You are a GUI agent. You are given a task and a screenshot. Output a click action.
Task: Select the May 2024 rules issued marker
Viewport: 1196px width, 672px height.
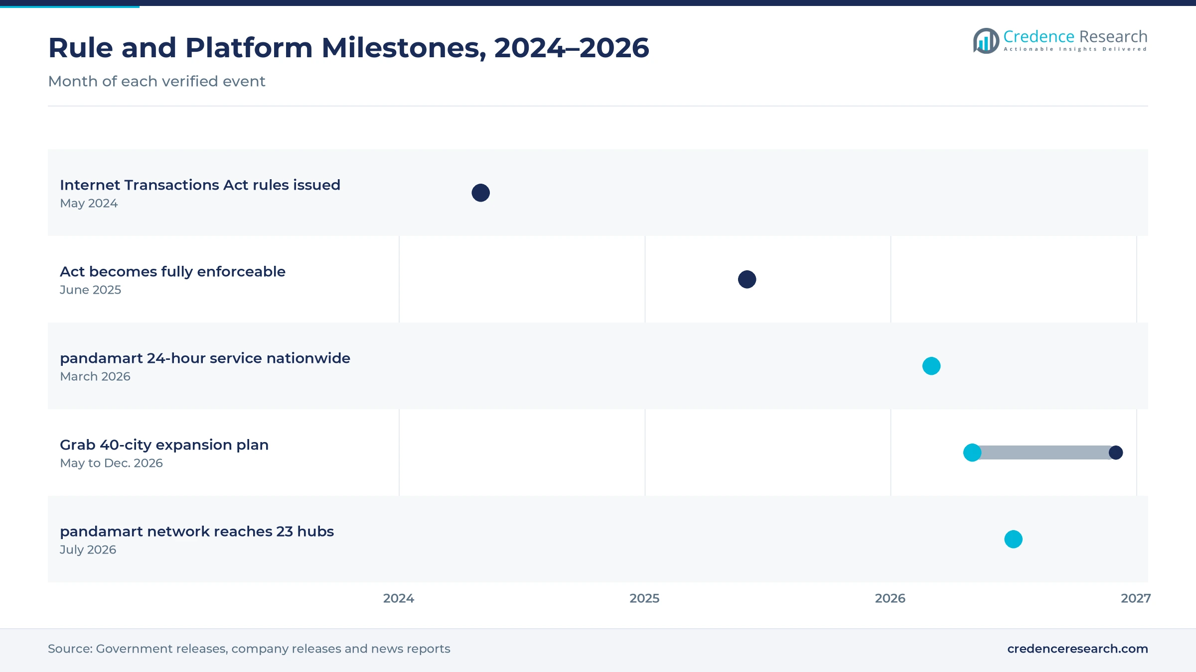click(x=481, y=193)
